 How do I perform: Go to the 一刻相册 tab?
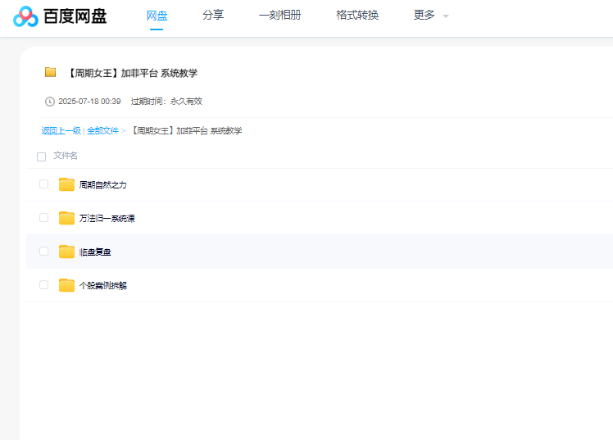279,16
